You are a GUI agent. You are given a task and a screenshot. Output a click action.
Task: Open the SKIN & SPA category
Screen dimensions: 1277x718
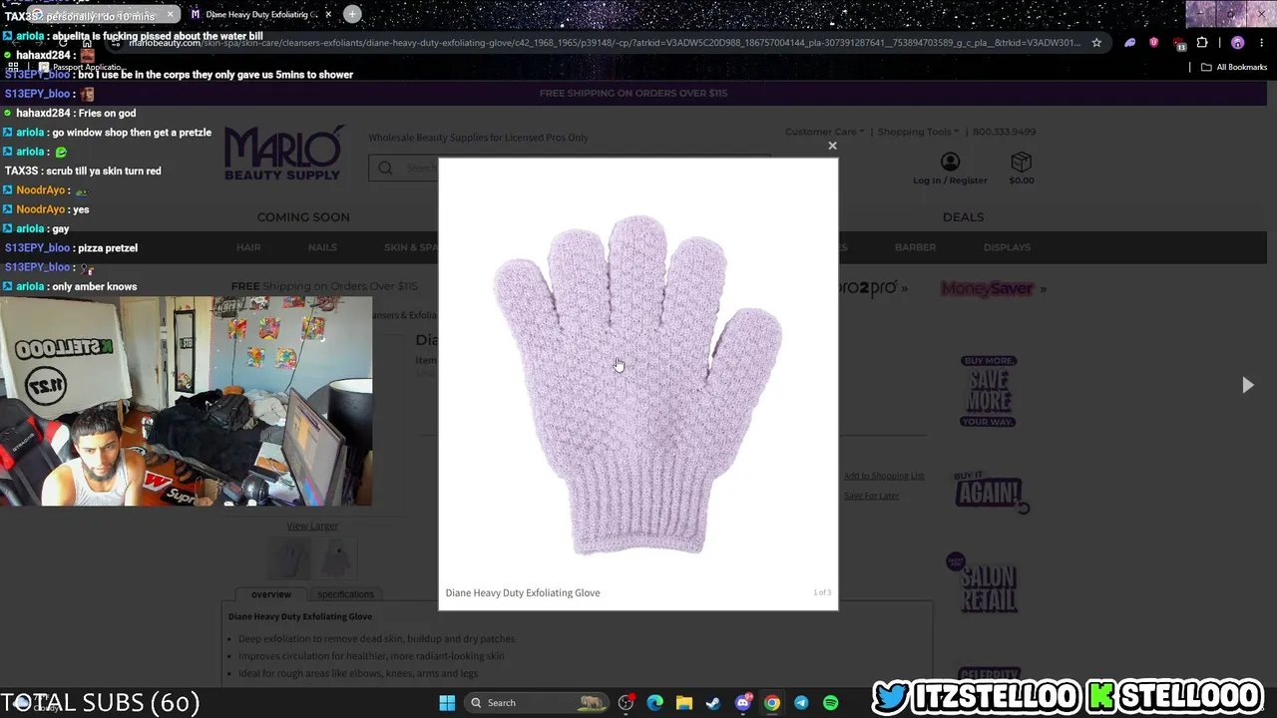tap(411, 247)
